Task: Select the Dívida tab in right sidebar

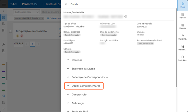Action: (x=183, y=5)
